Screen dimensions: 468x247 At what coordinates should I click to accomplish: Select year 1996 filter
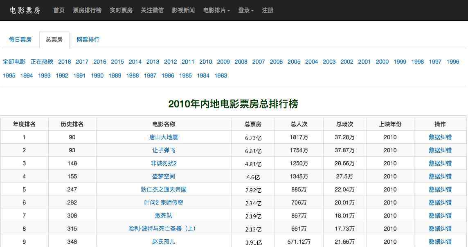click(x=453, y=62)
